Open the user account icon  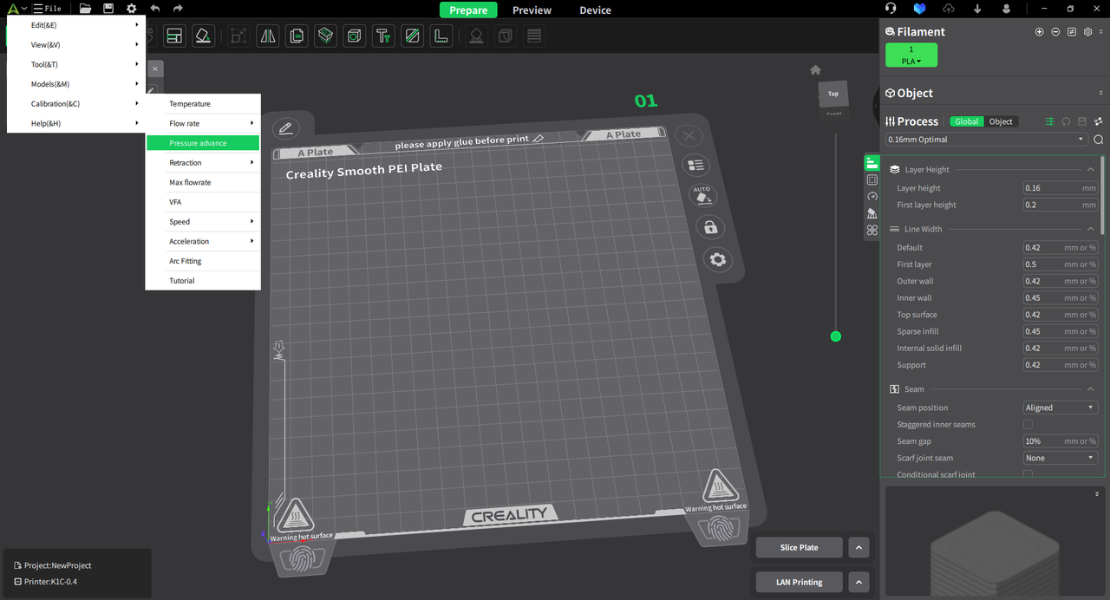1006,9
